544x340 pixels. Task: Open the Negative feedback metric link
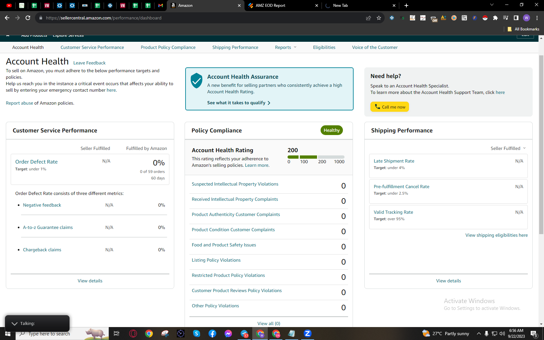tap(42, 205)
